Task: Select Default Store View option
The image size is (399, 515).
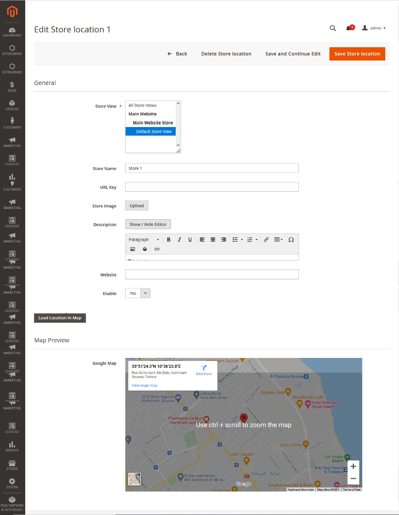Action: (150, 131)
